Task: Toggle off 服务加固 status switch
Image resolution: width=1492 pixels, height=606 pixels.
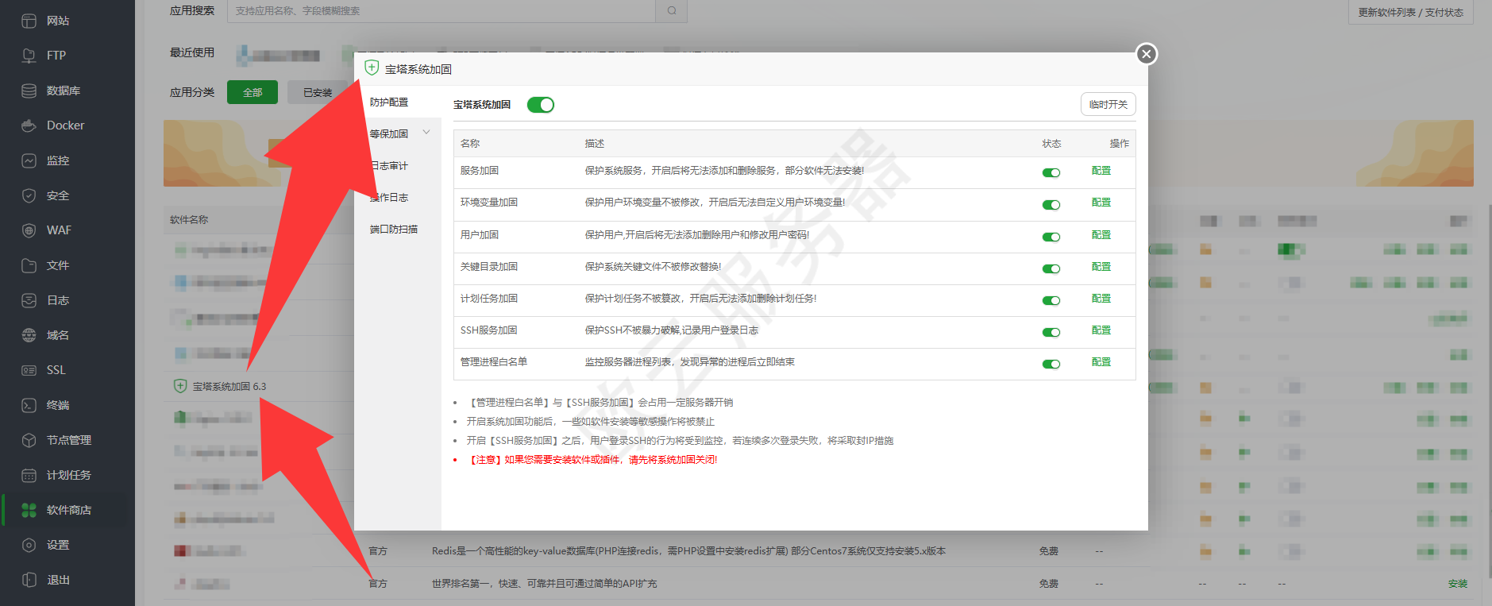Action: click(x=1051, y=173)
